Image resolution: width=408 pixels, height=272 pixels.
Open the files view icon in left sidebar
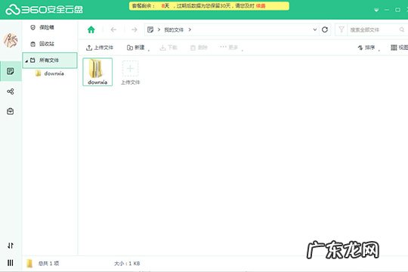pos(11,71)
